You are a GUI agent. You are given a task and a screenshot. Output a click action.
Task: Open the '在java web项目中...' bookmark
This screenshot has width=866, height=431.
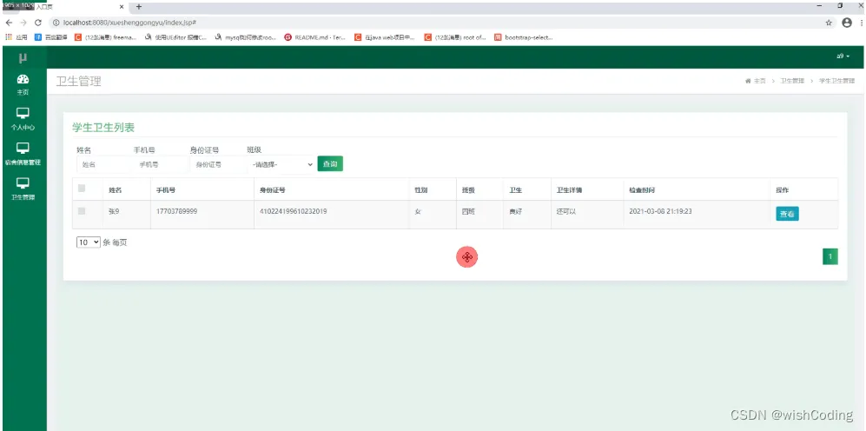click(385, 37)
